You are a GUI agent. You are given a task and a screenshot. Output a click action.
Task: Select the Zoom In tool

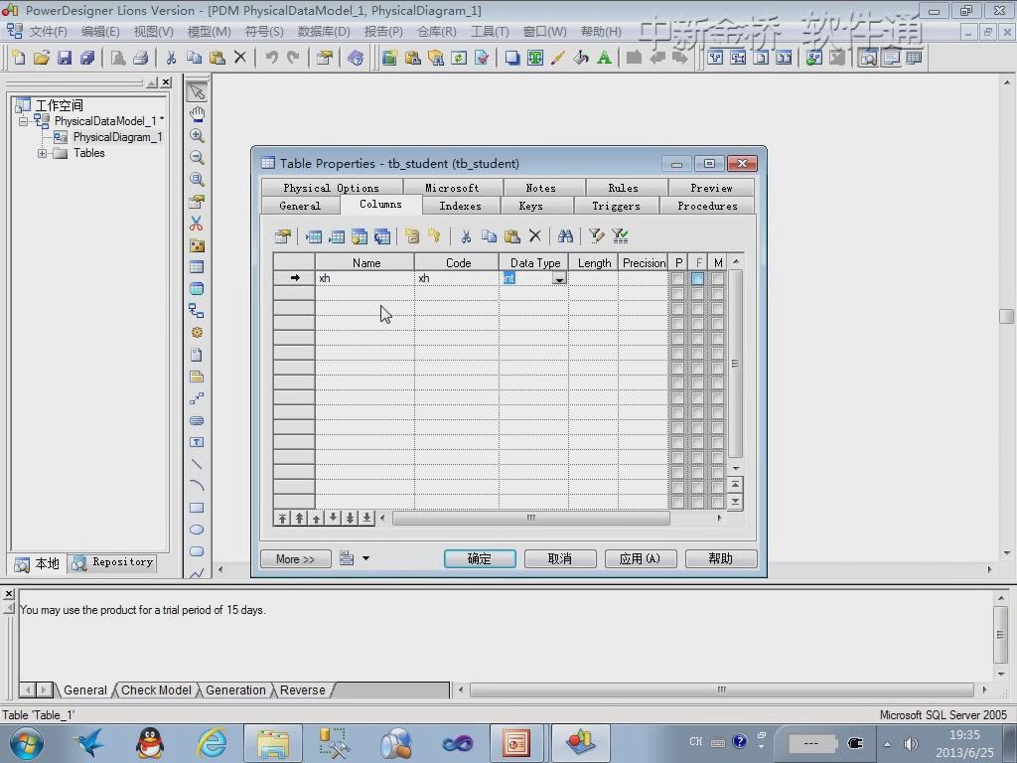point(197,135)
